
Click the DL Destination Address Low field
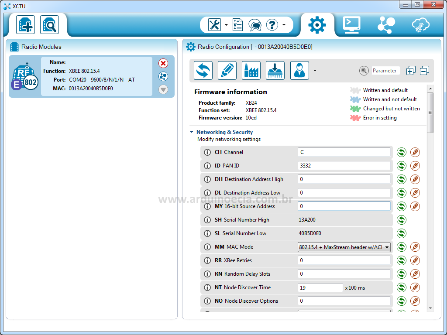[344, 192]
